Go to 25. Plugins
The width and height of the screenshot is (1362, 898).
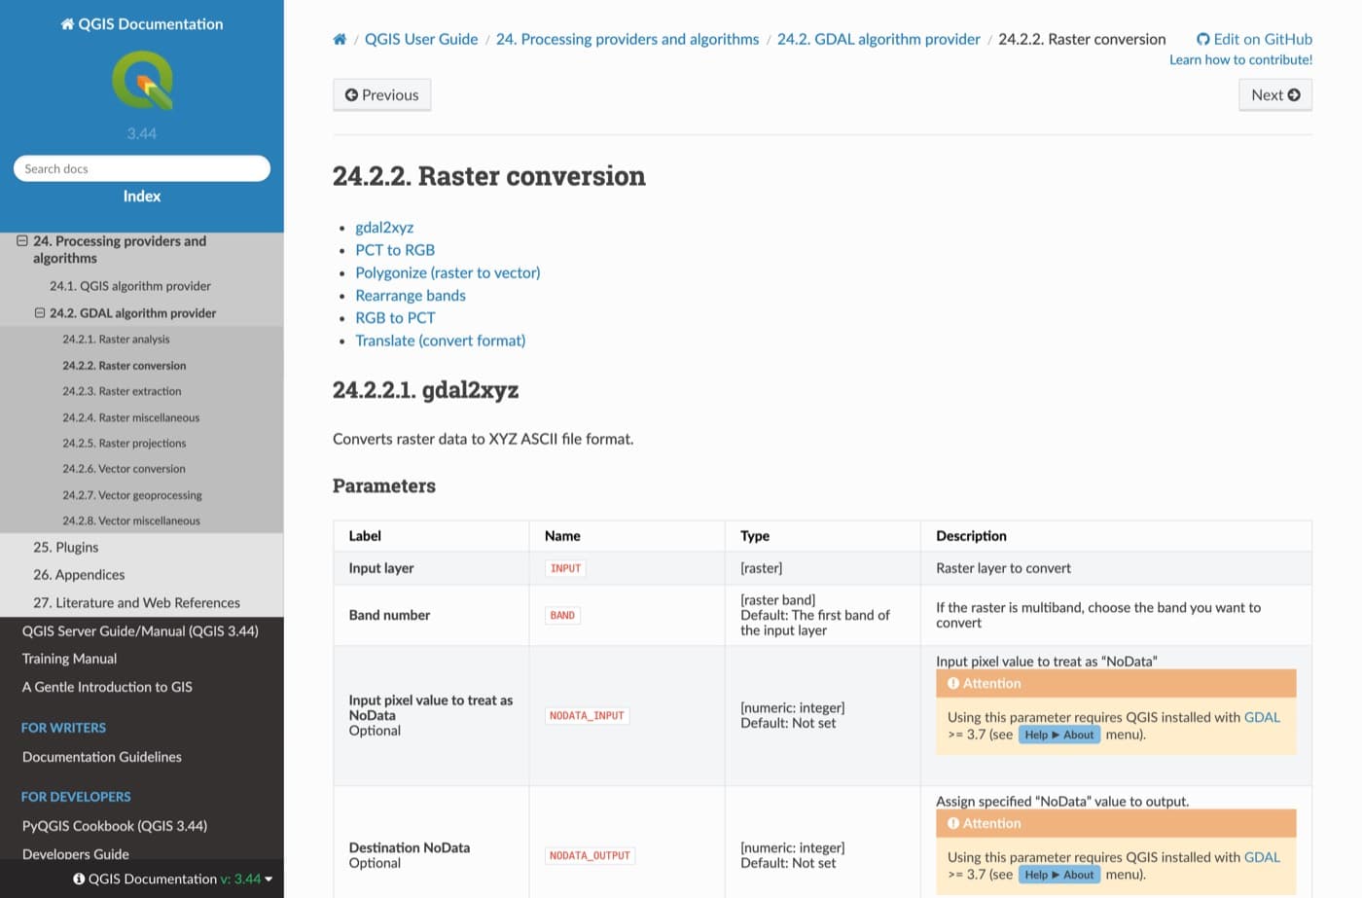tap(65, 548)
